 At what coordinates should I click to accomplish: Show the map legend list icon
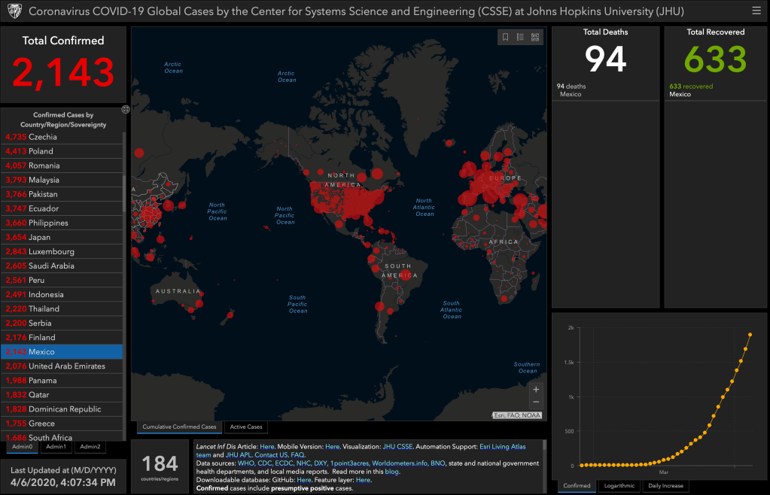(520, 37)
